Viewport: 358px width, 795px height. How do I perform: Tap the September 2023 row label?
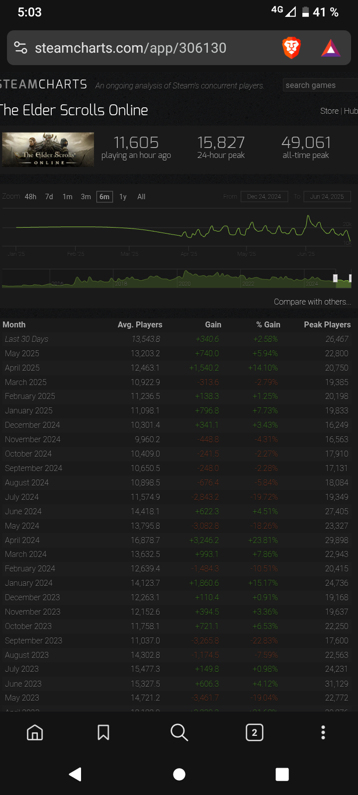pyautogui.click(x=33, y=640)
